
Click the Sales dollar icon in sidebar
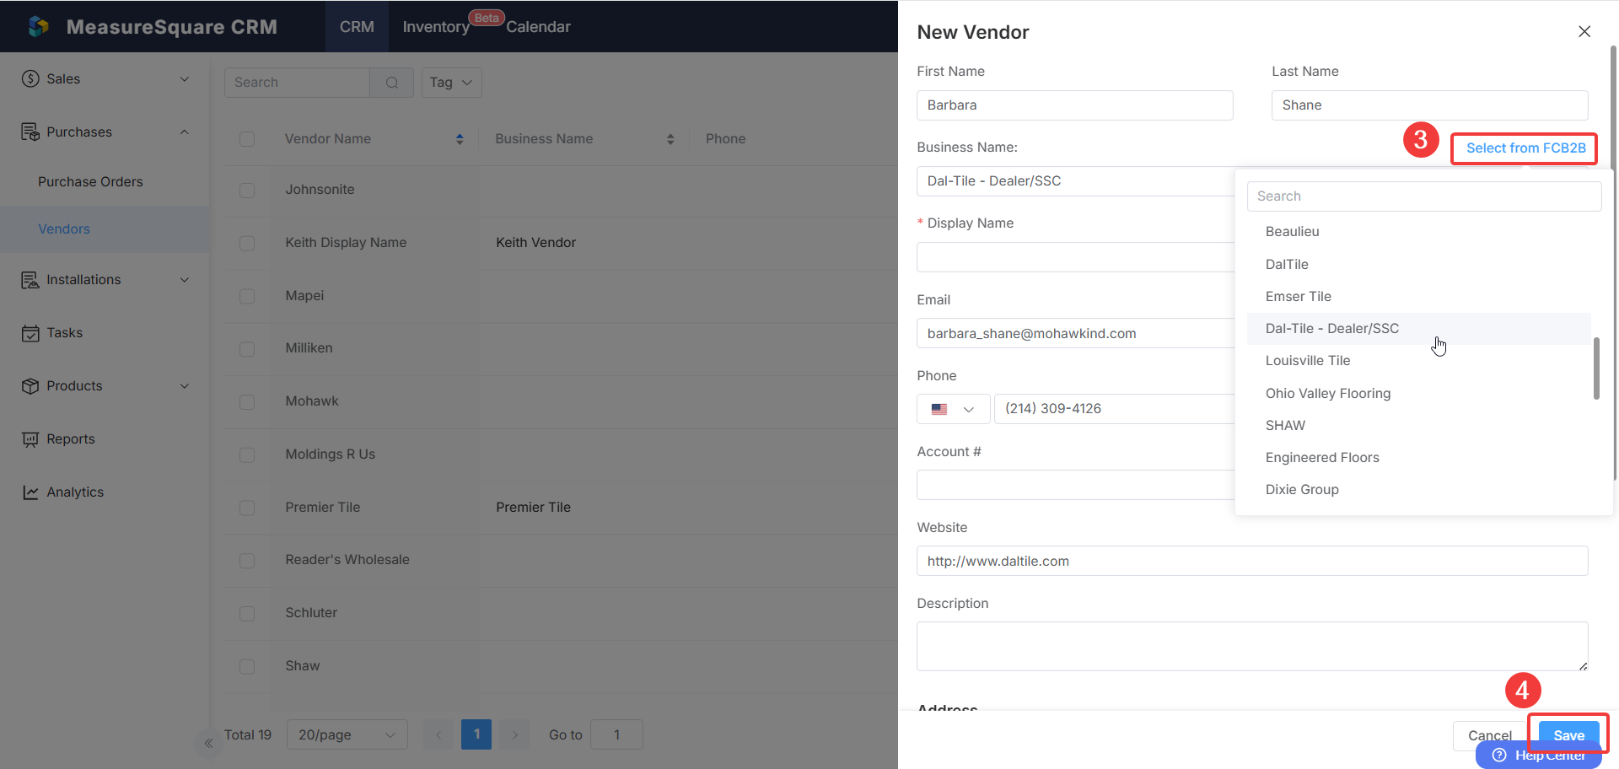coord(30,78)
